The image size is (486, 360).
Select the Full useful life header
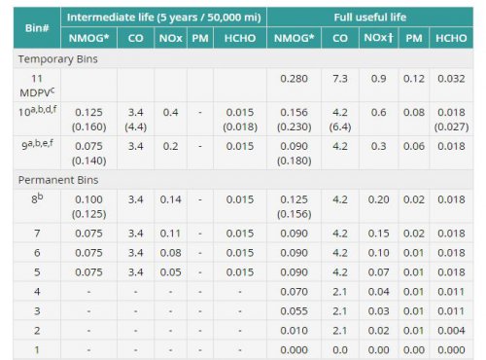point(370,18)
